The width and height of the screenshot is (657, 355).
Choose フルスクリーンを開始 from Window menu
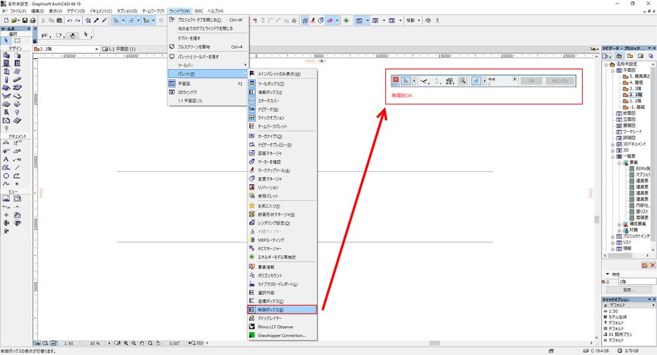[x=207, y=47]
